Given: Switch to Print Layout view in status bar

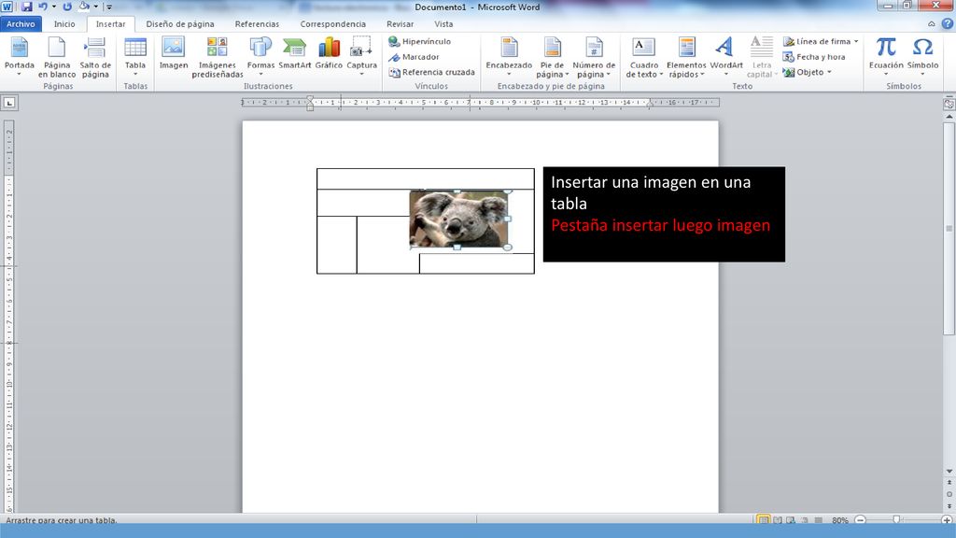Looking at the screenshot, I should coord(763,520).
